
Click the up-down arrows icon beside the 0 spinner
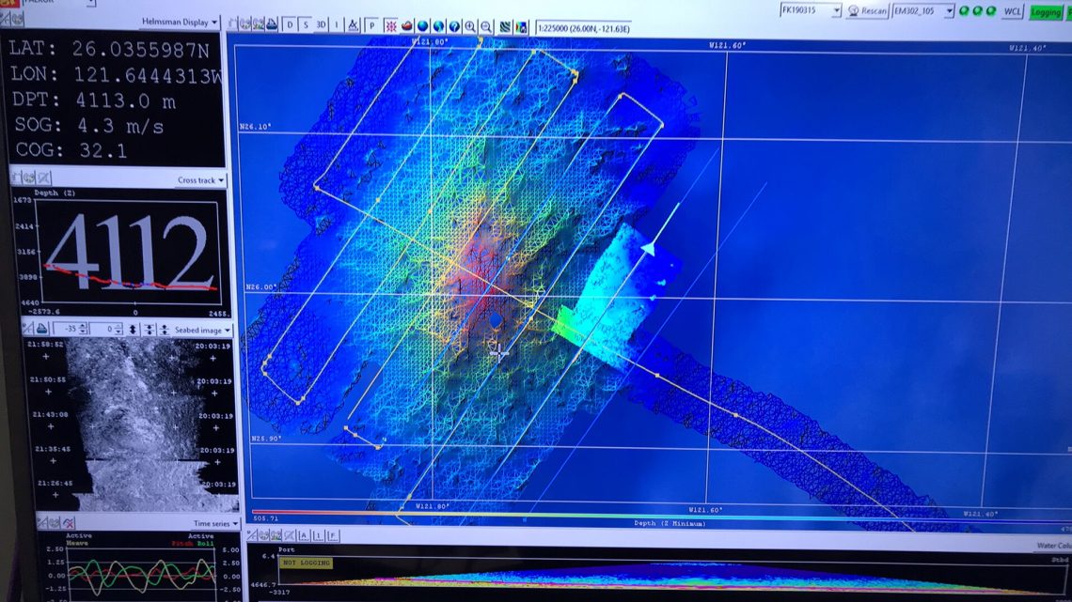coord(134,330)
